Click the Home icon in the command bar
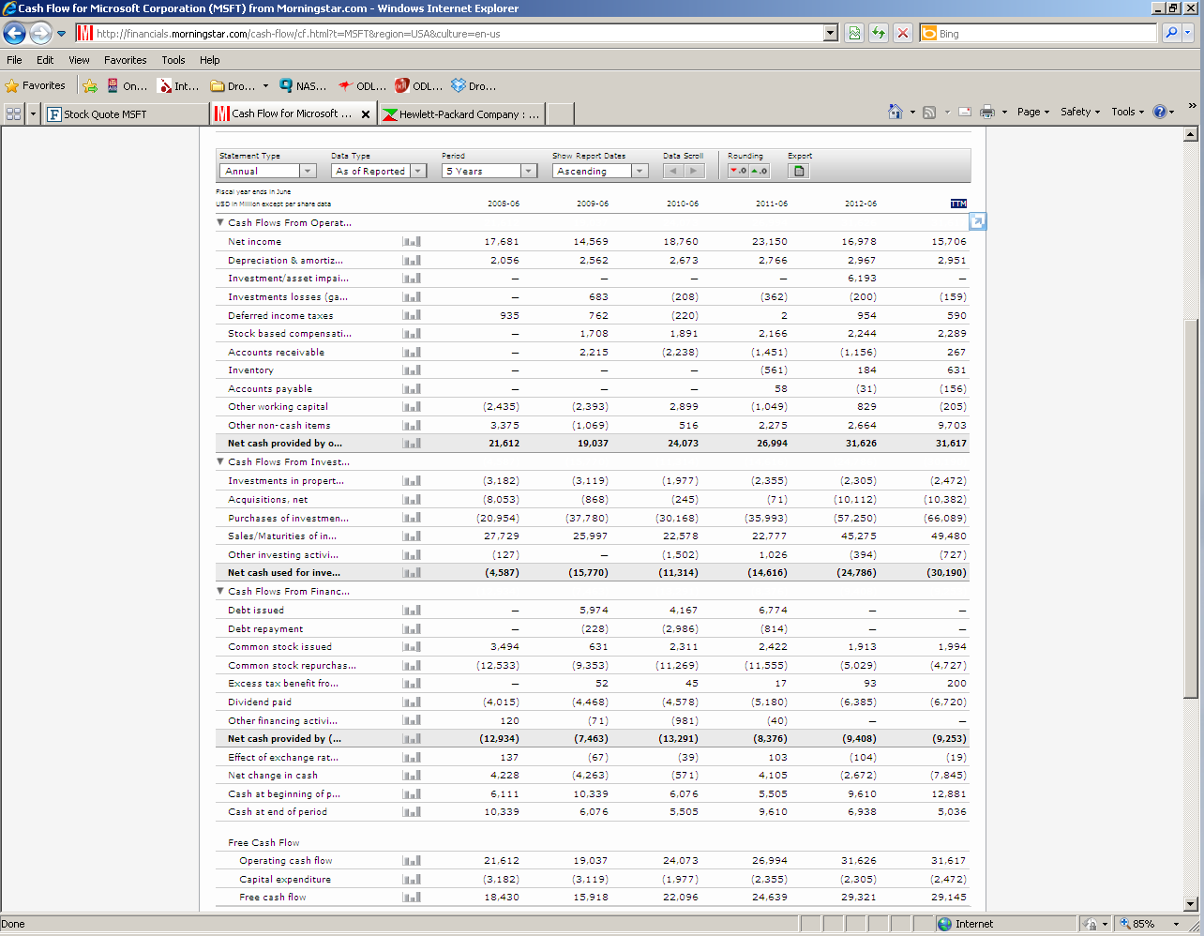This screenshot has width=1204, height=936. point(895,112)
